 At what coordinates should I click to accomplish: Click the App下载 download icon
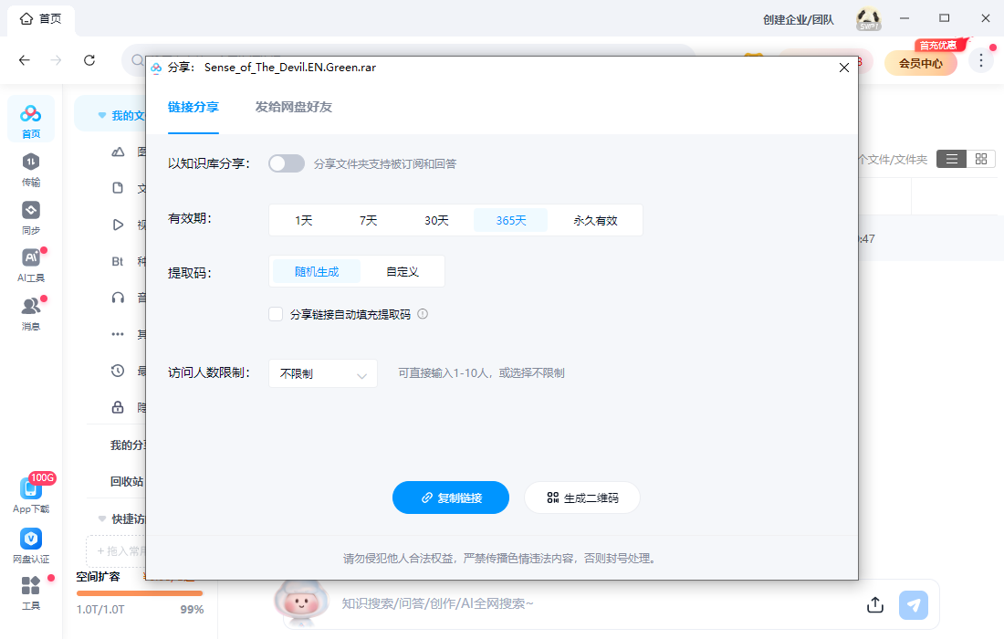pos(30,488)
